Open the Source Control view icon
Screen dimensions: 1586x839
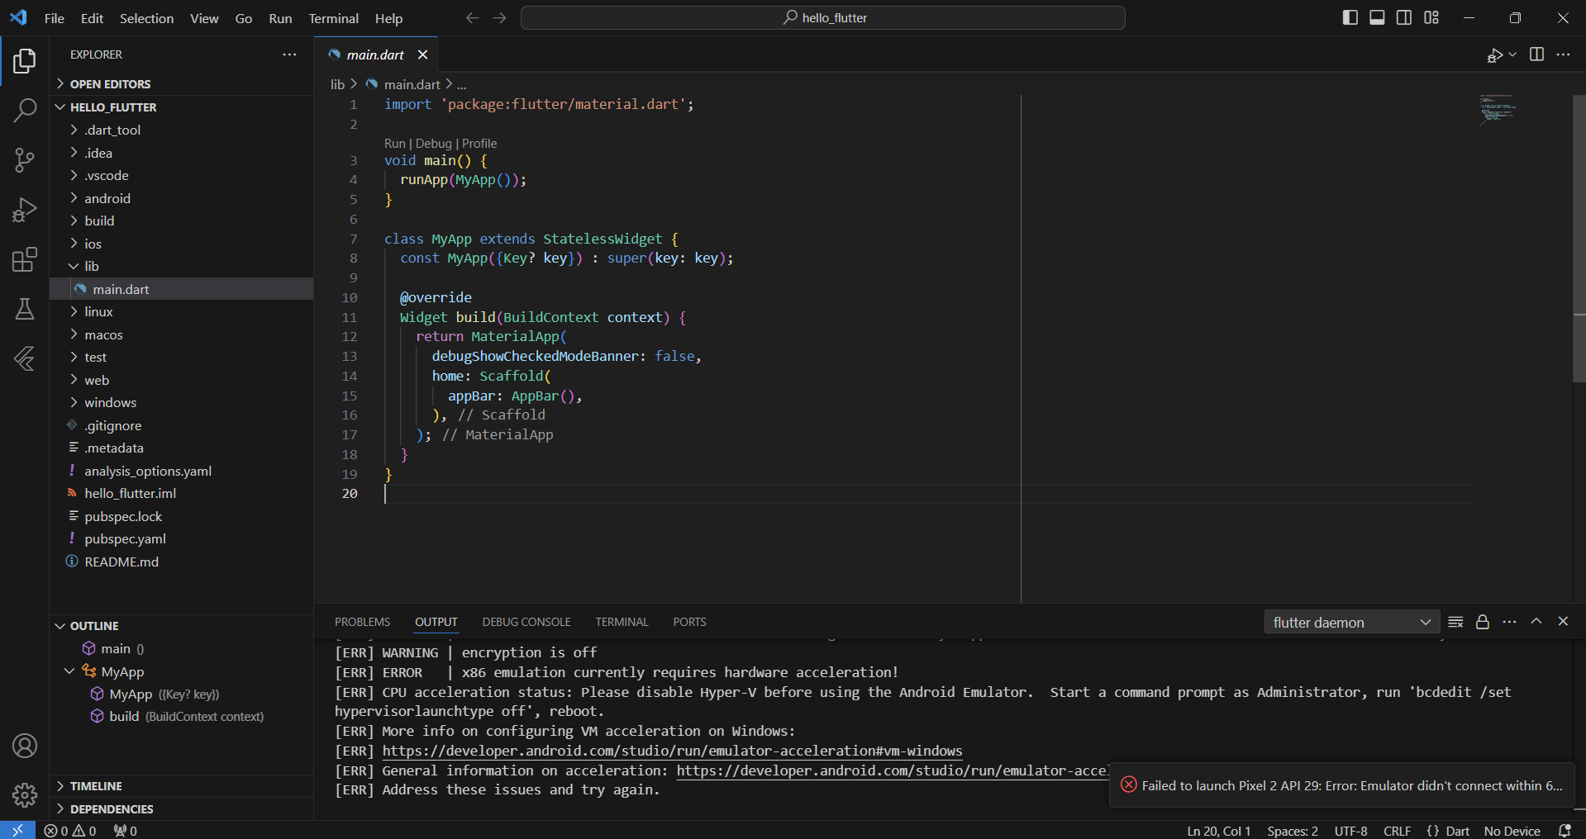25,159
